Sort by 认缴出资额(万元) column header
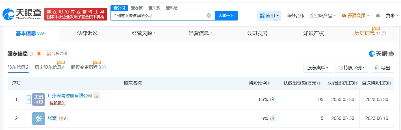This screenshot has height=130, width=401. coord(302,83)
